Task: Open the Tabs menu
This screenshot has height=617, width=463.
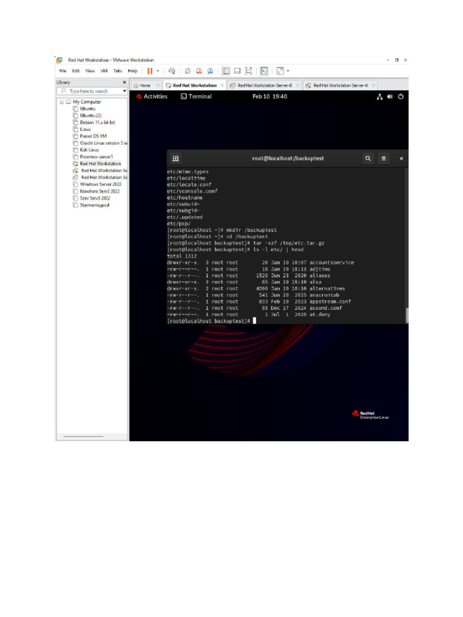Action: point(118,71)
